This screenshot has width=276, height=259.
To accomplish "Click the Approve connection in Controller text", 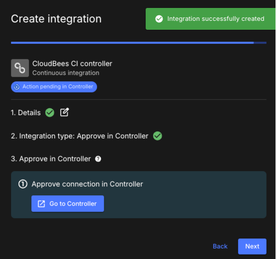I will tap(88, 184).
